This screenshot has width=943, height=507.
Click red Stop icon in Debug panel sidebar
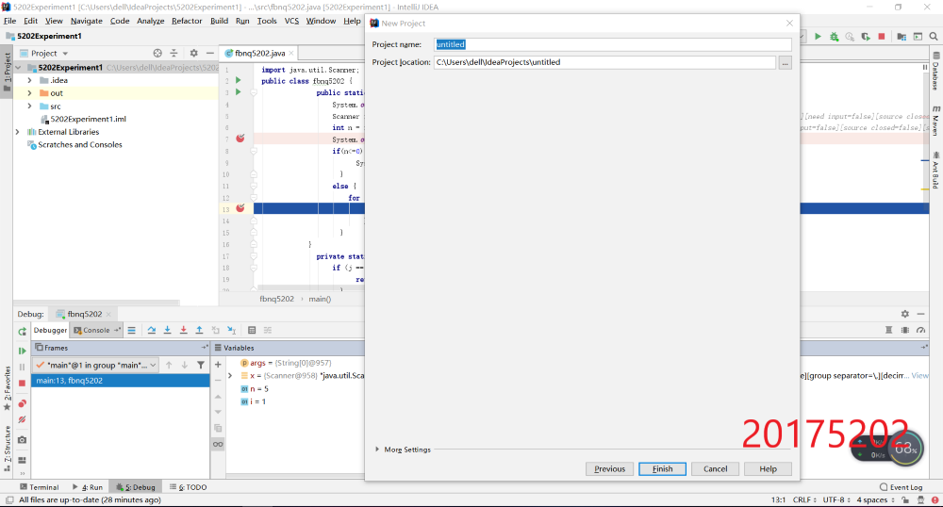click(x=23, y=383)
